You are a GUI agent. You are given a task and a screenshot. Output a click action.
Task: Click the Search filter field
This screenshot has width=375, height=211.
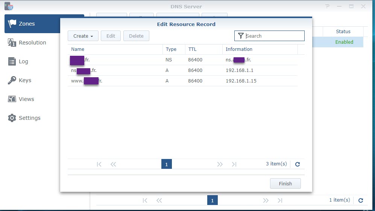tap(274, 36)
